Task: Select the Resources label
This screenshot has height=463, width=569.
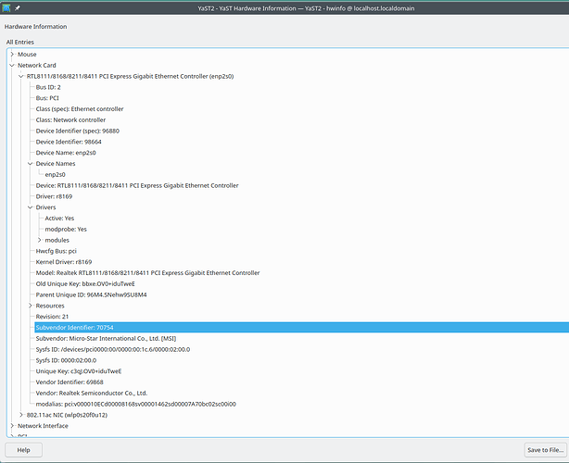Action: [x=50, y=306]
